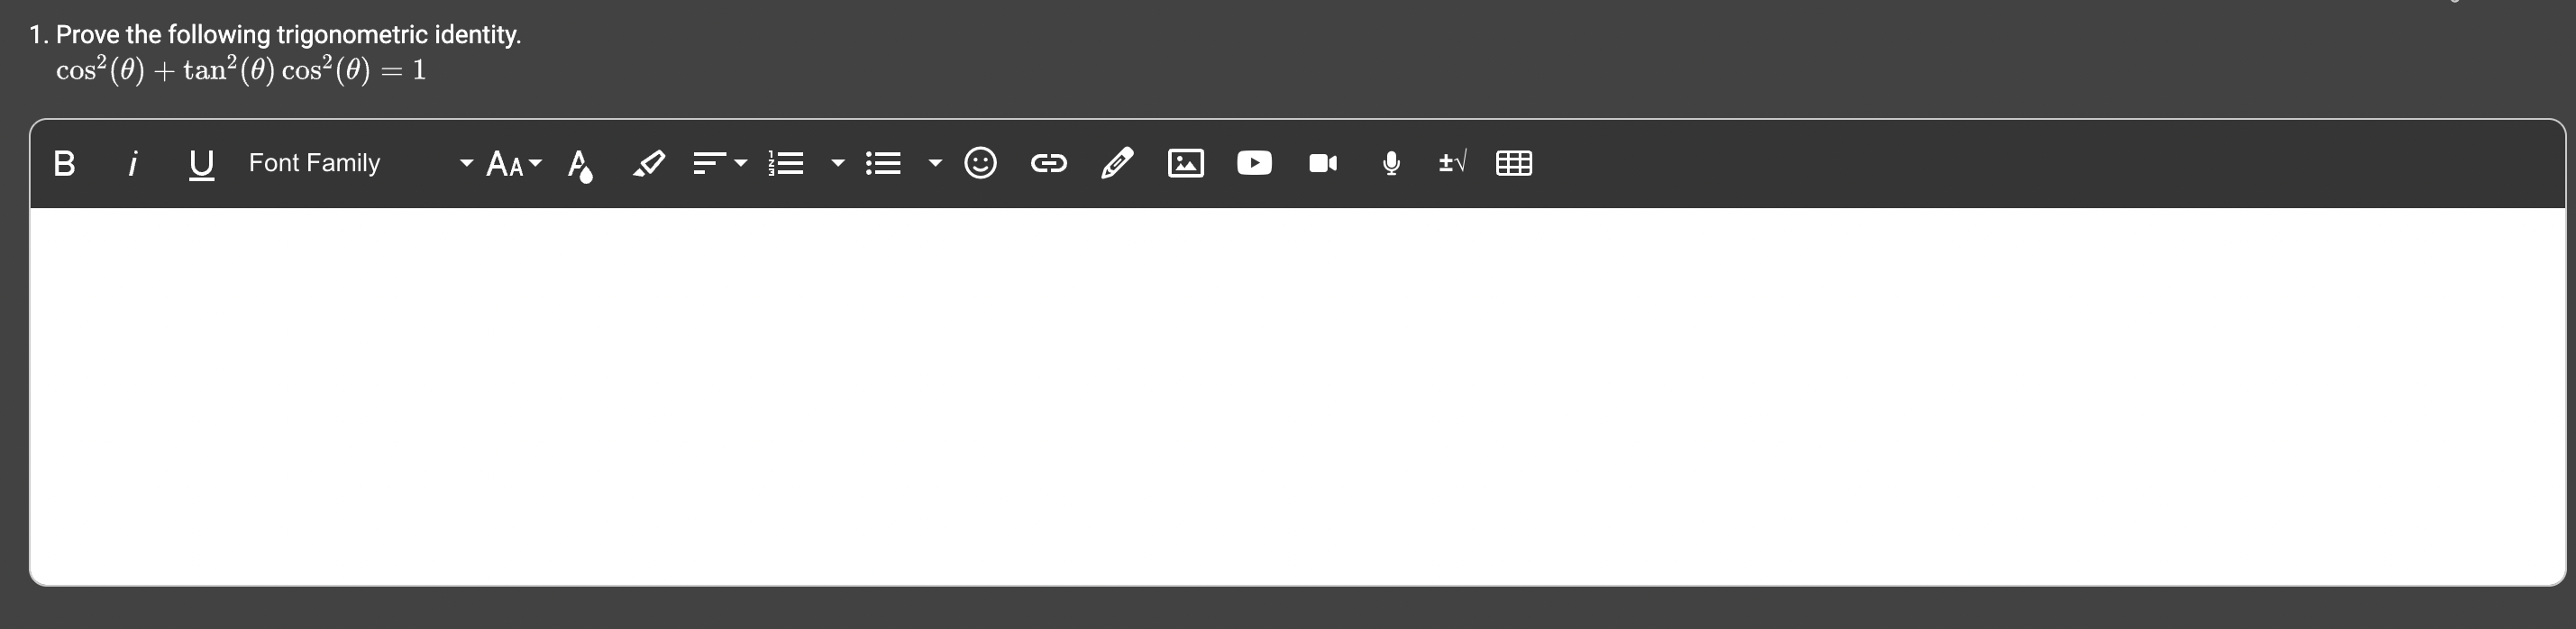Insert an image
The image size is (2576, 629).
[1186, 163]
